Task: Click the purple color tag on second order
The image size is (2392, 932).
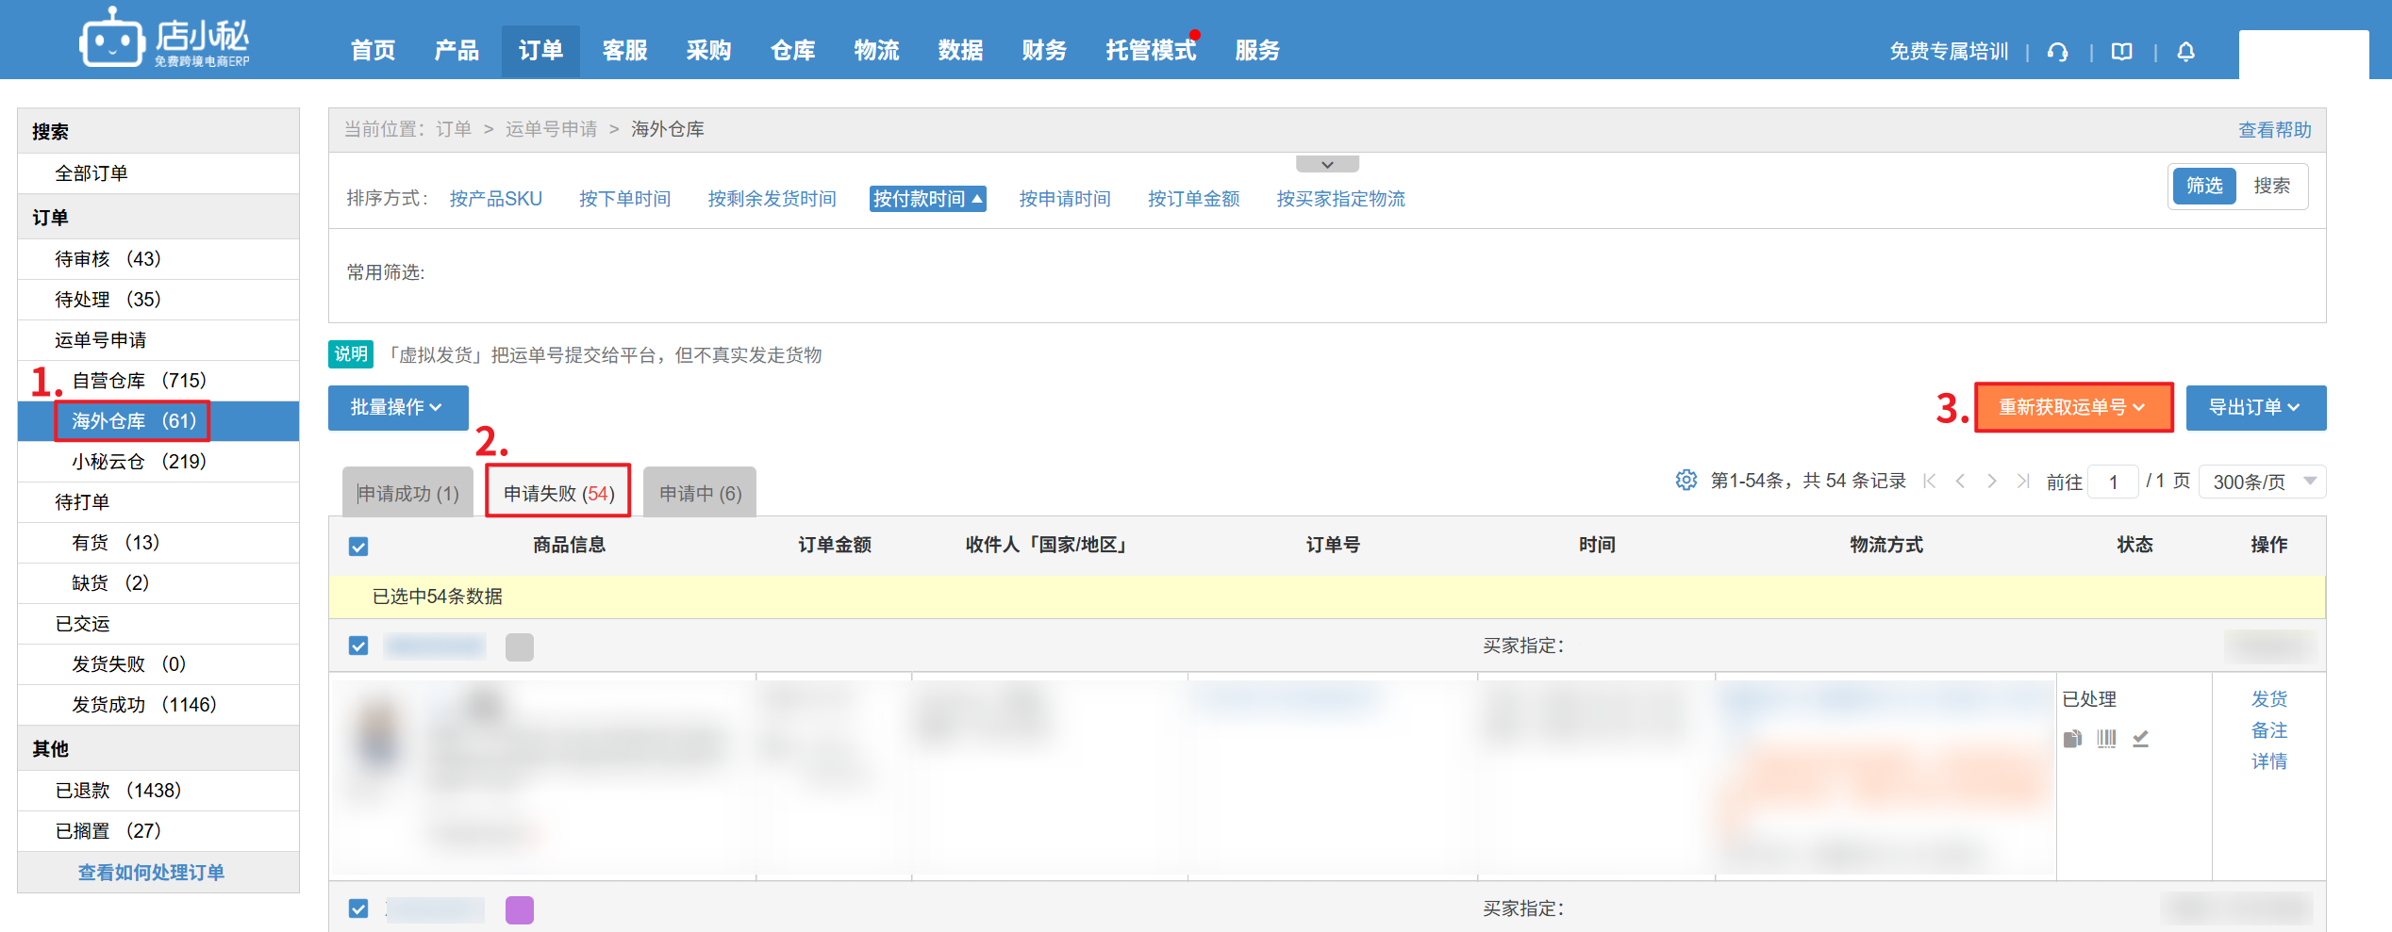Action: coord(520,910)
